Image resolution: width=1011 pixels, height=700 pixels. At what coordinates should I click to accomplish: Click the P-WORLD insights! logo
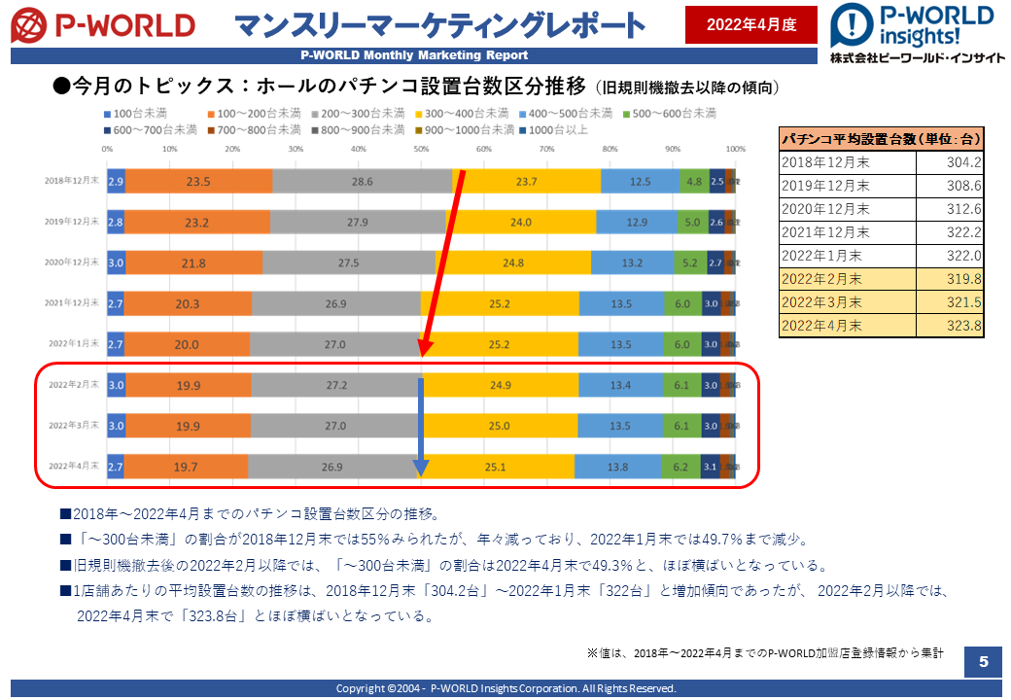coord(917,33)
